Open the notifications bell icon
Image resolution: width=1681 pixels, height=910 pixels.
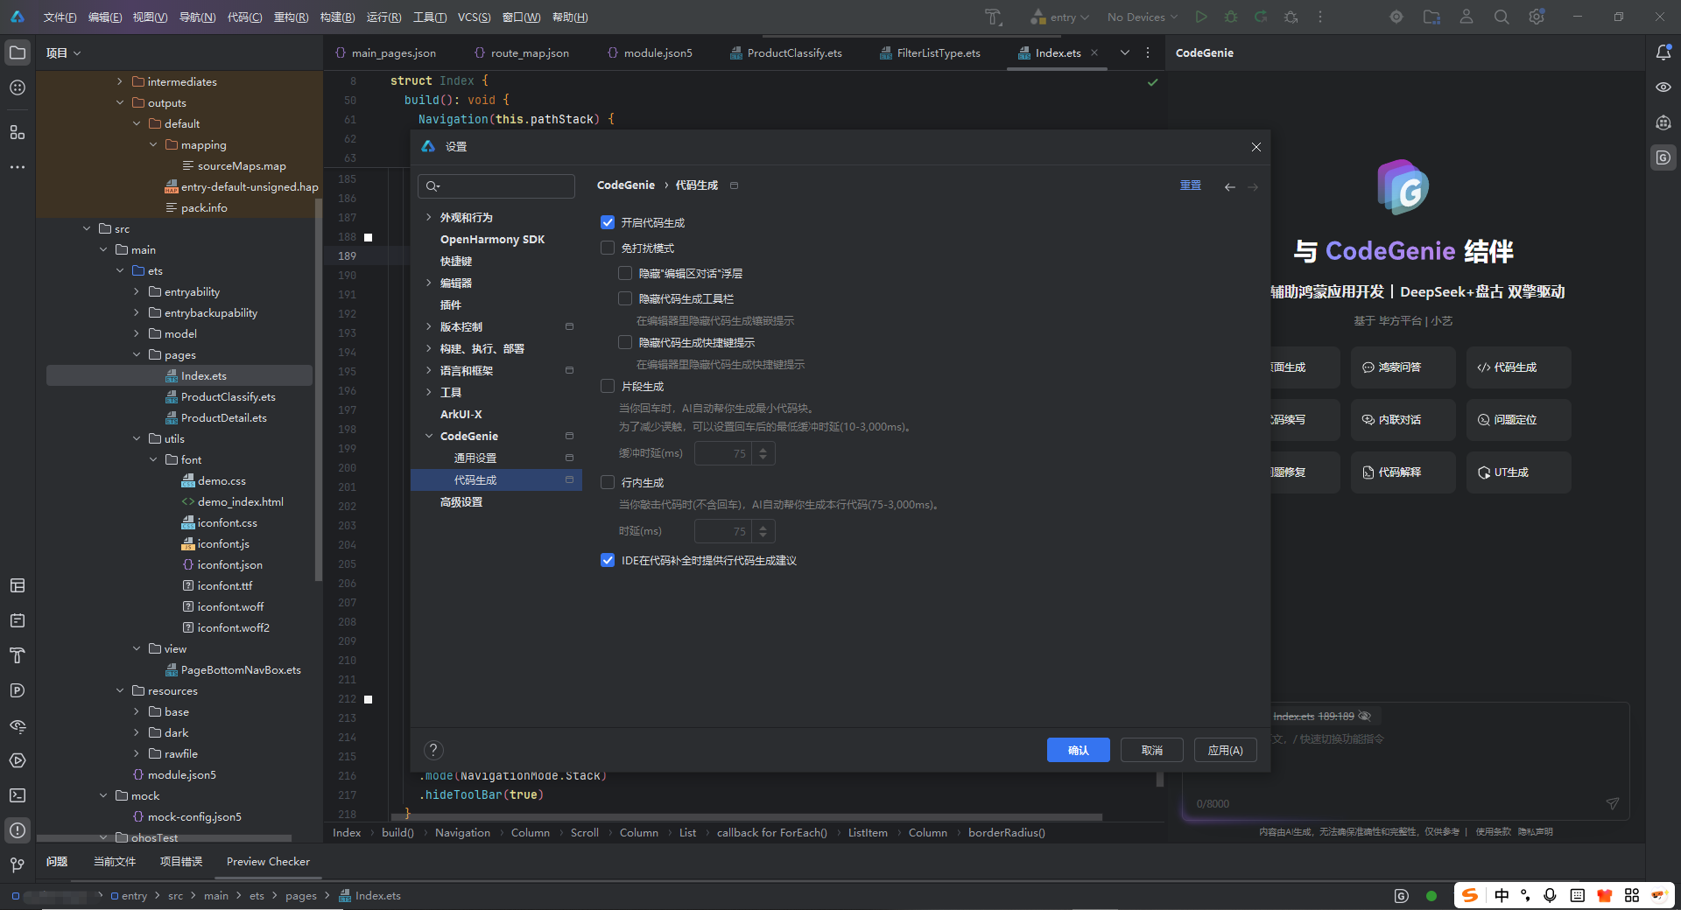(x=1663, y=52)
